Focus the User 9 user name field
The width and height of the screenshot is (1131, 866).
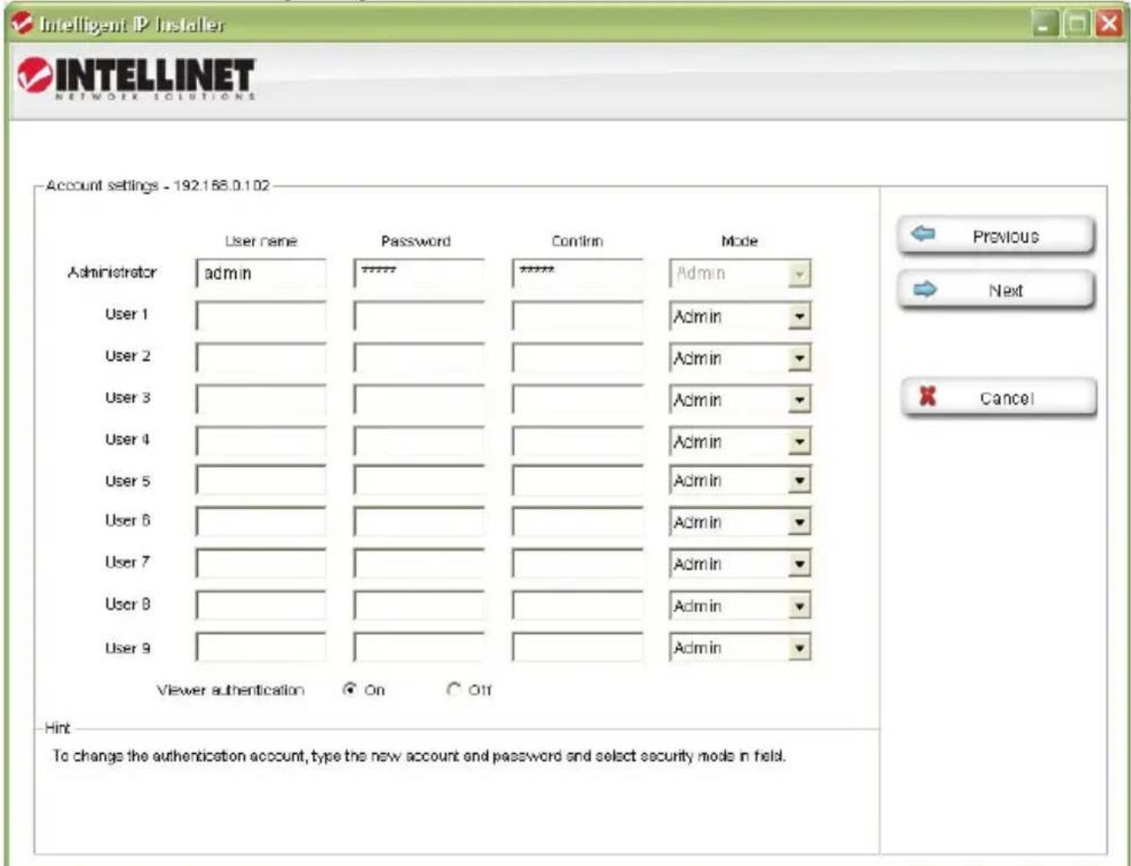click(x=261, y=647)
